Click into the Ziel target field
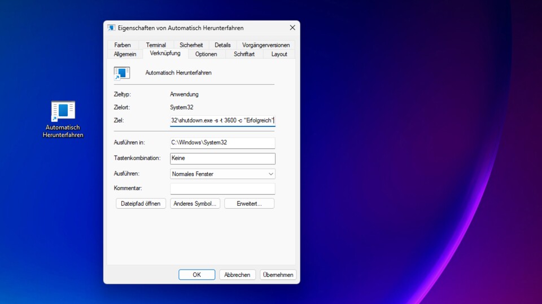 (x=222, y=121)
